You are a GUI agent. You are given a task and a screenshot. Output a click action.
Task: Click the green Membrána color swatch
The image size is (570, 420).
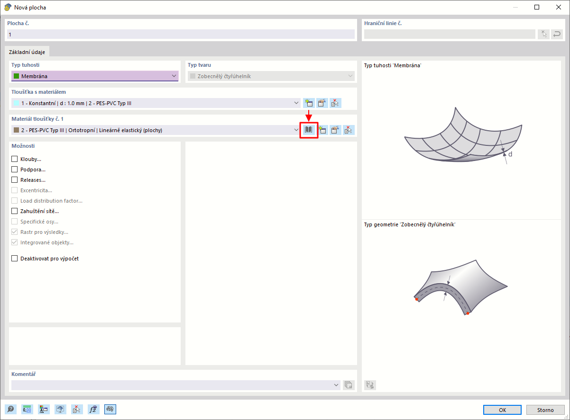tap(16, 76)
